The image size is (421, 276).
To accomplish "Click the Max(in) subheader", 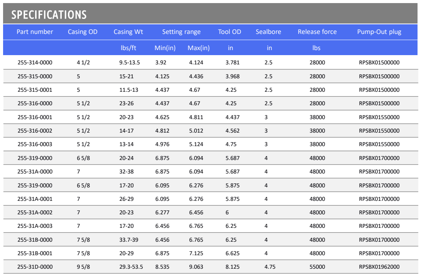I will pos(198,48).
